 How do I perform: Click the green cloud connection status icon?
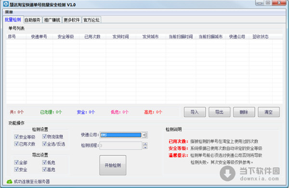(x=10, y=182)
